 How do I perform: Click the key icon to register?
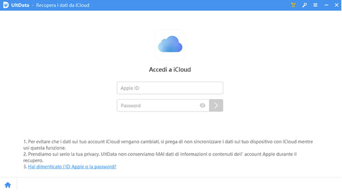tap(304, 5)
